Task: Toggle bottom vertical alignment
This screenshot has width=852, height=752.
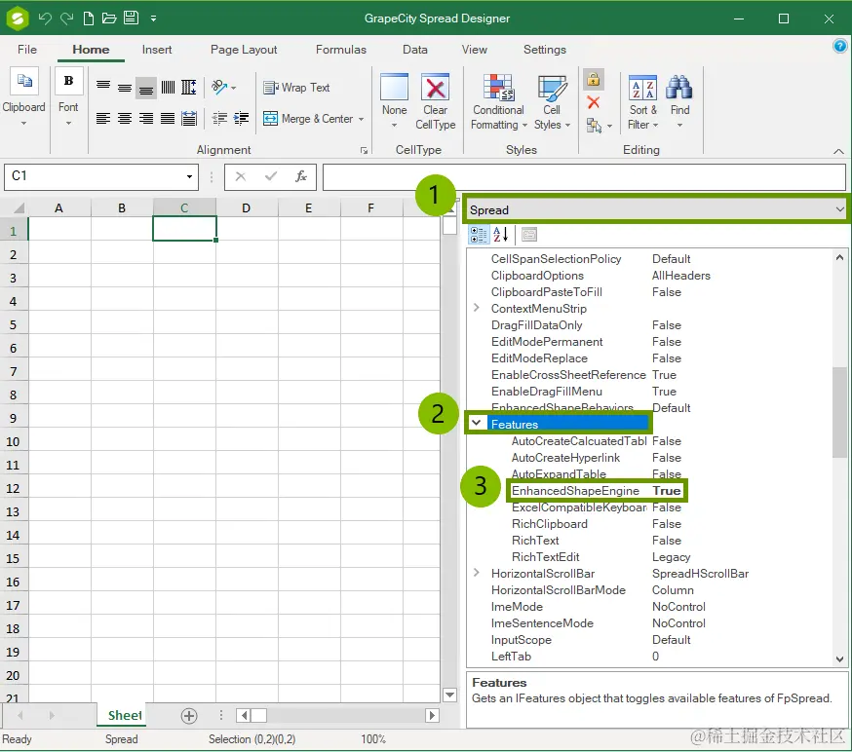Action: coord(146,88)
